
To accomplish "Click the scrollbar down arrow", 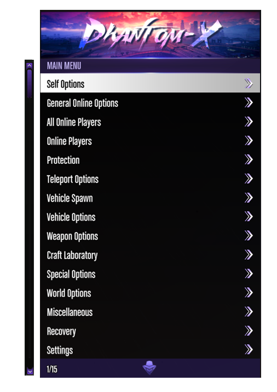I will tap(30, 371).
